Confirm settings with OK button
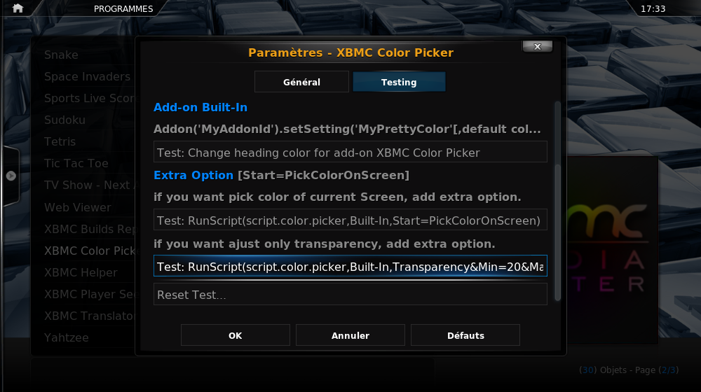This screenshot has width=701, height=392. click(235, 335)
